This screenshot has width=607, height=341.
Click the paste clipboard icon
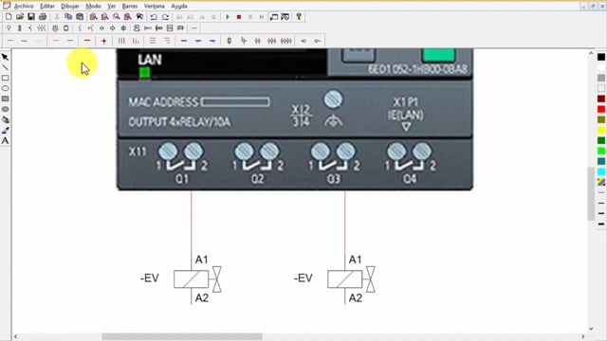[80, 17]
